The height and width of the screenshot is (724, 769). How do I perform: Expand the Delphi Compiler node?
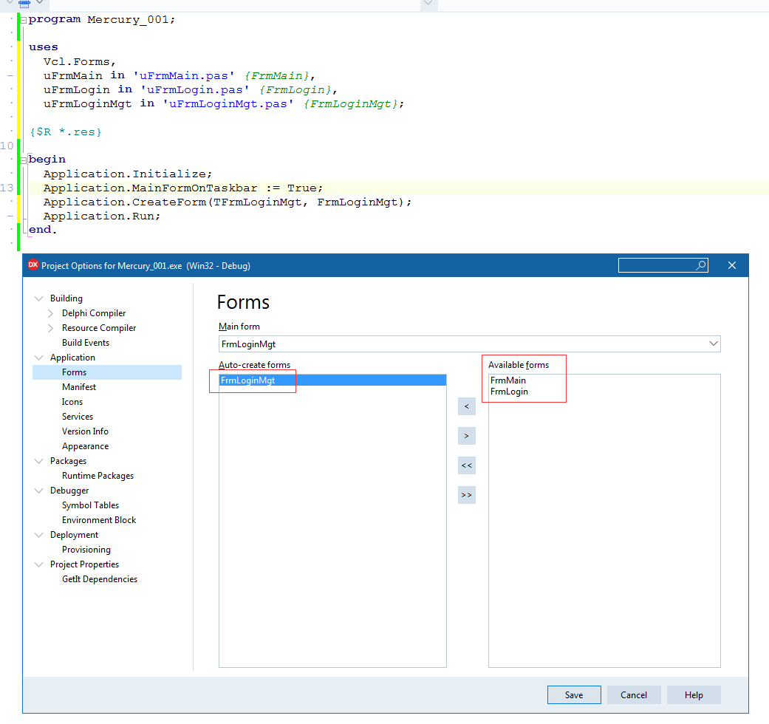[50, 313]
